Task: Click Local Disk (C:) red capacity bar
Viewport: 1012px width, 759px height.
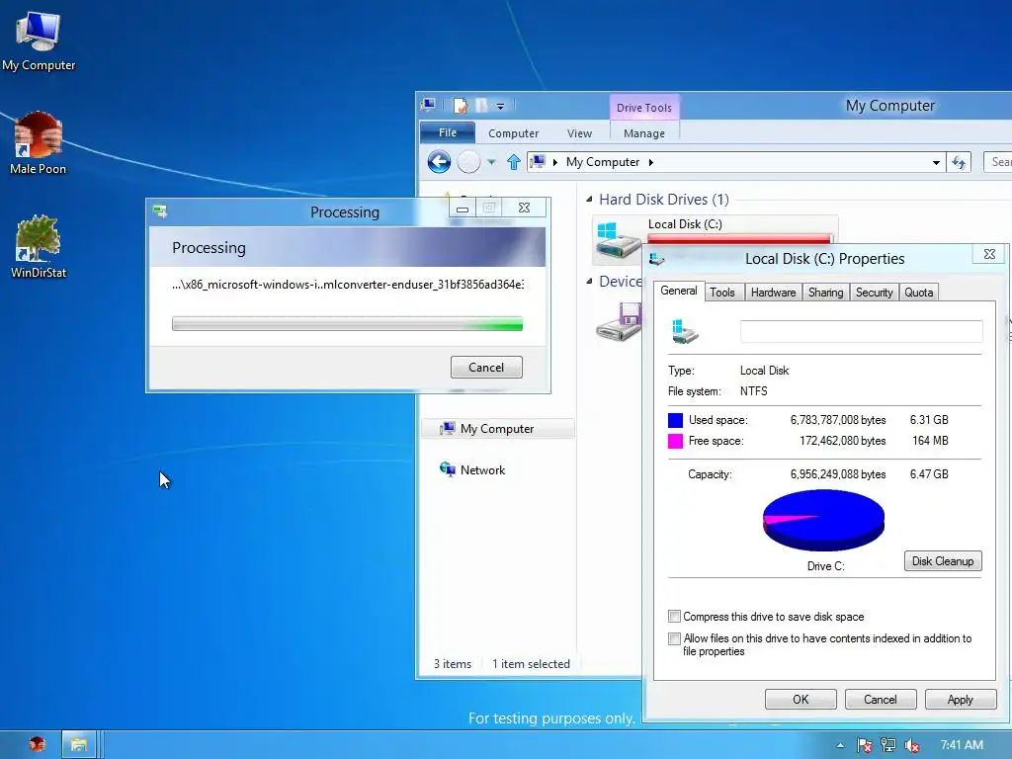Action: (x=739, y=238)
